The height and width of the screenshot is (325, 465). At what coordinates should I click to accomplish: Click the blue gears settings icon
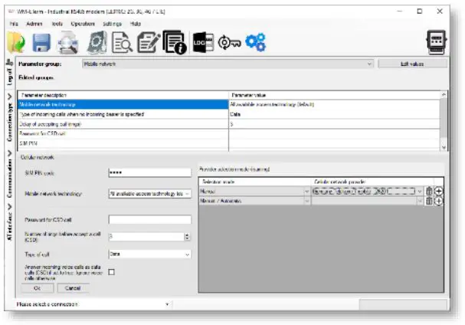coord(256,42)
